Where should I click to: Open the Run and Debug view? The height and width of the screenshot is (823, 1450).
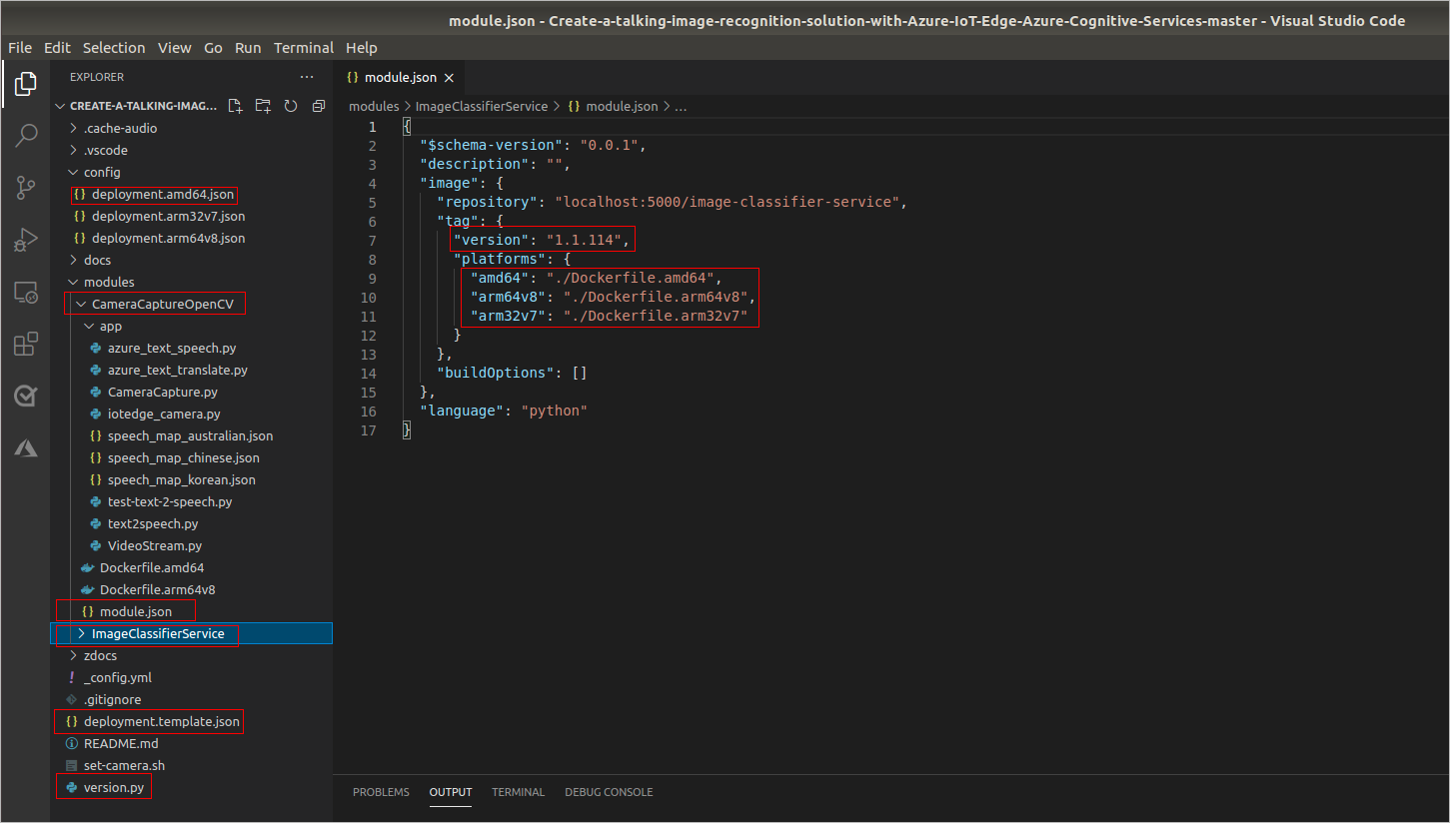pos(26,240)
